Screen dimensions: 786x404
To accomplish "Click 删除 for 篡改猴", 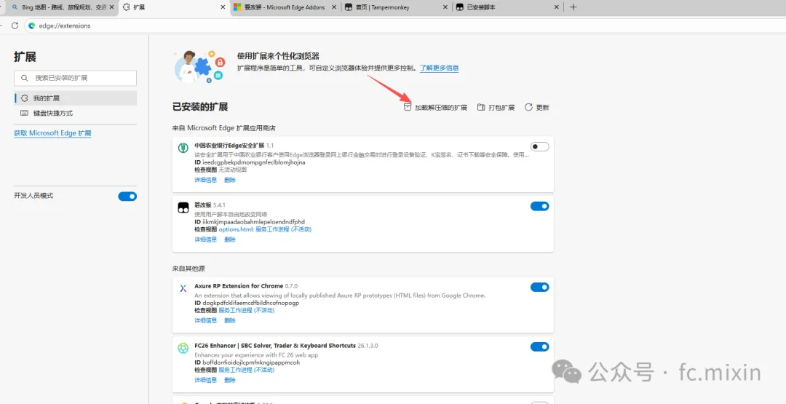I will [x=230, y=239].
